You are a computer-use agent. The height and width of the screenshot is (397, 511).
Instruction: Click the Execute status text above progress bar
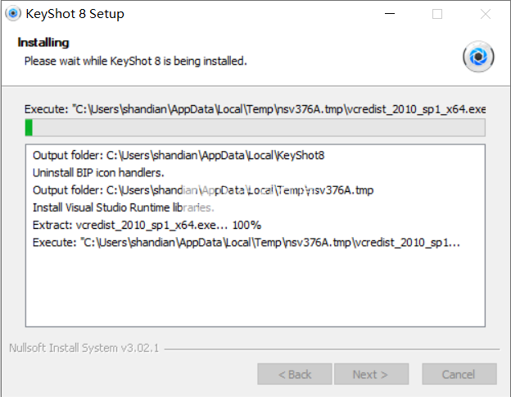(255, 109)
